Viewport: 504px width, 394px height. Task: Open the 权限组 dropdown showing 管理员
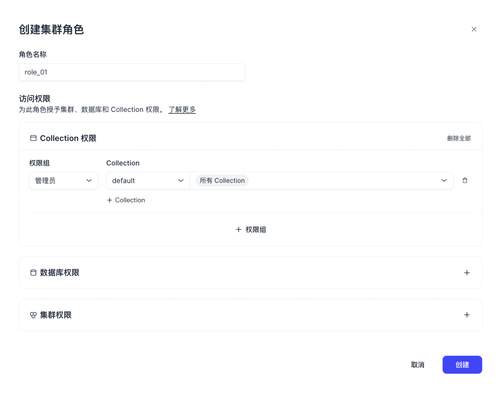tap(63, 180)
